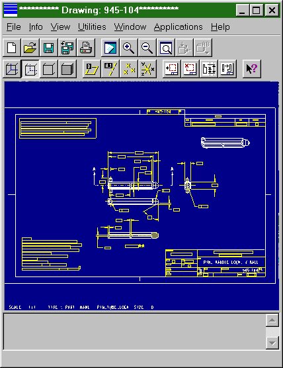The height and width of the screenshot is (368, 283).
Task: Toggle datum points display icon
Action: click(x=129, y=69)
